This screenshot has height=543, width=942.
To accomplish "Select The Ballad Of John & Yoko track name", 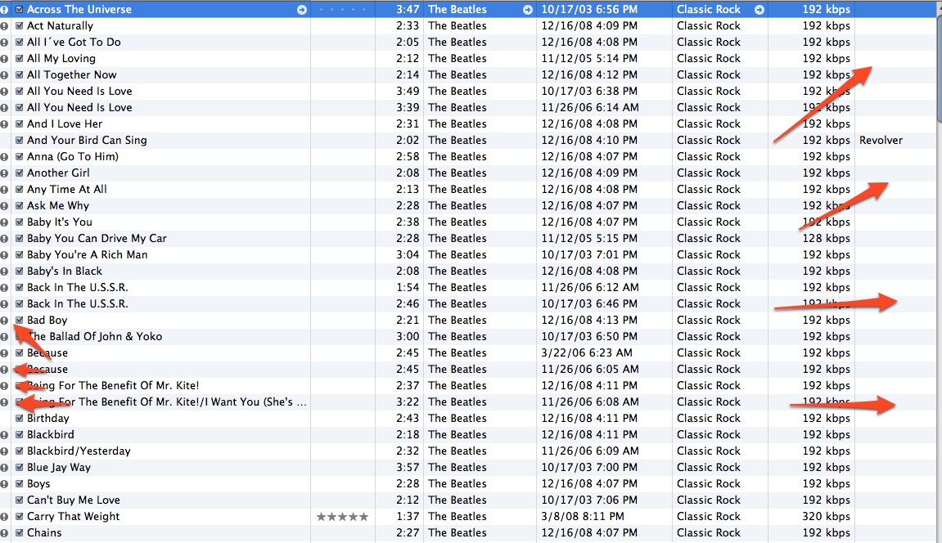I will (x=95, y=337).
